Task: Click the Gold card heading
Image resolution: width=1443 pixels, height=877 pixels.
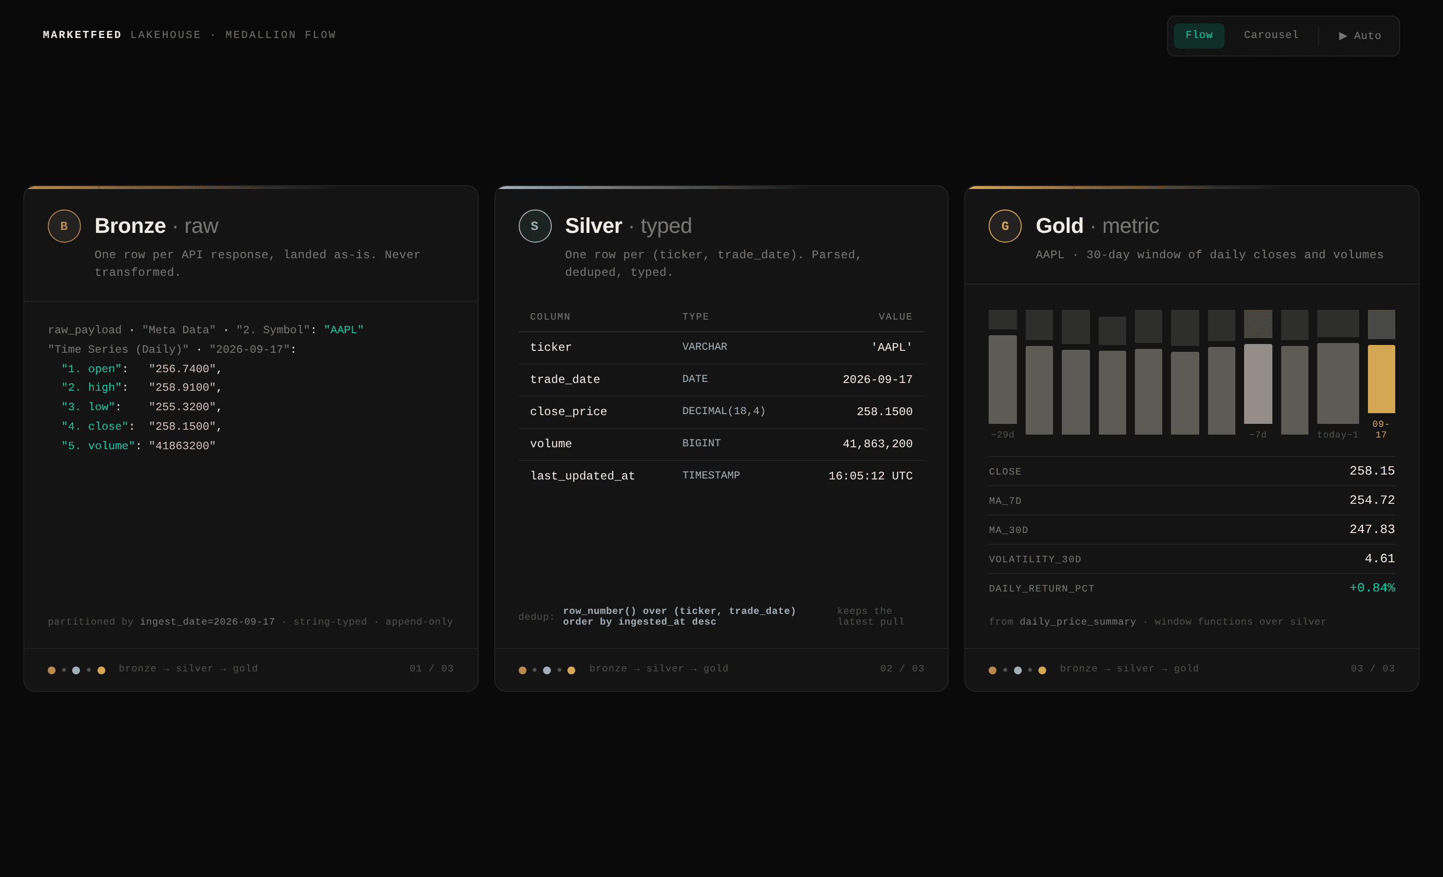Action: click(1097, 226)
